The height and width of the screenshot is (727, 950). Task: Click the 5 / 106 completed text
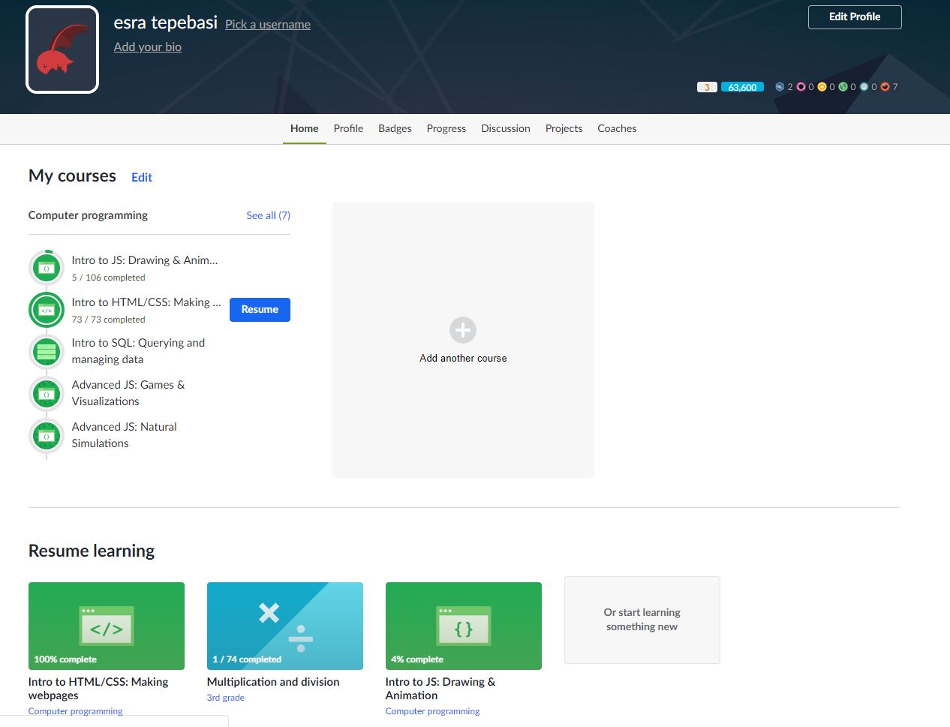click(x=109, y=278)
